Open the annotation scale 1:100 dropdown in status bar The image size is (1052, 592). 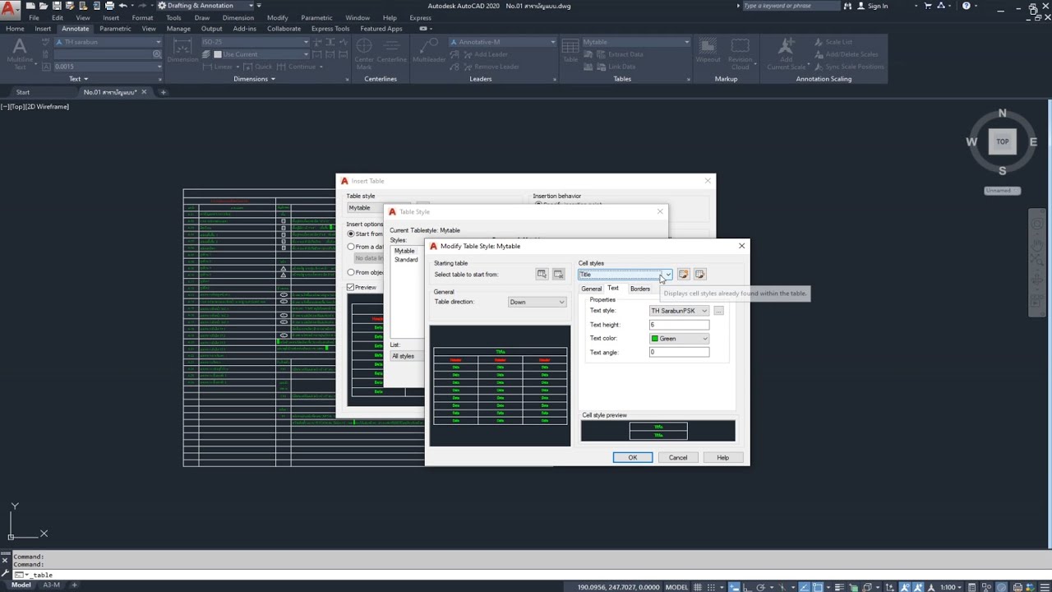[x=951, y=586]
